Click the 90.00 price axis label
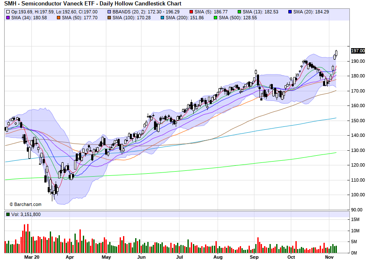The height and width of the screenshot is (270, 367). [357, 210]
